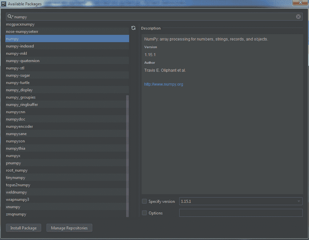This screenshot has width=309, height=240.
Task: Clear the search field with the X icon
Action: [x=298, y=17]
